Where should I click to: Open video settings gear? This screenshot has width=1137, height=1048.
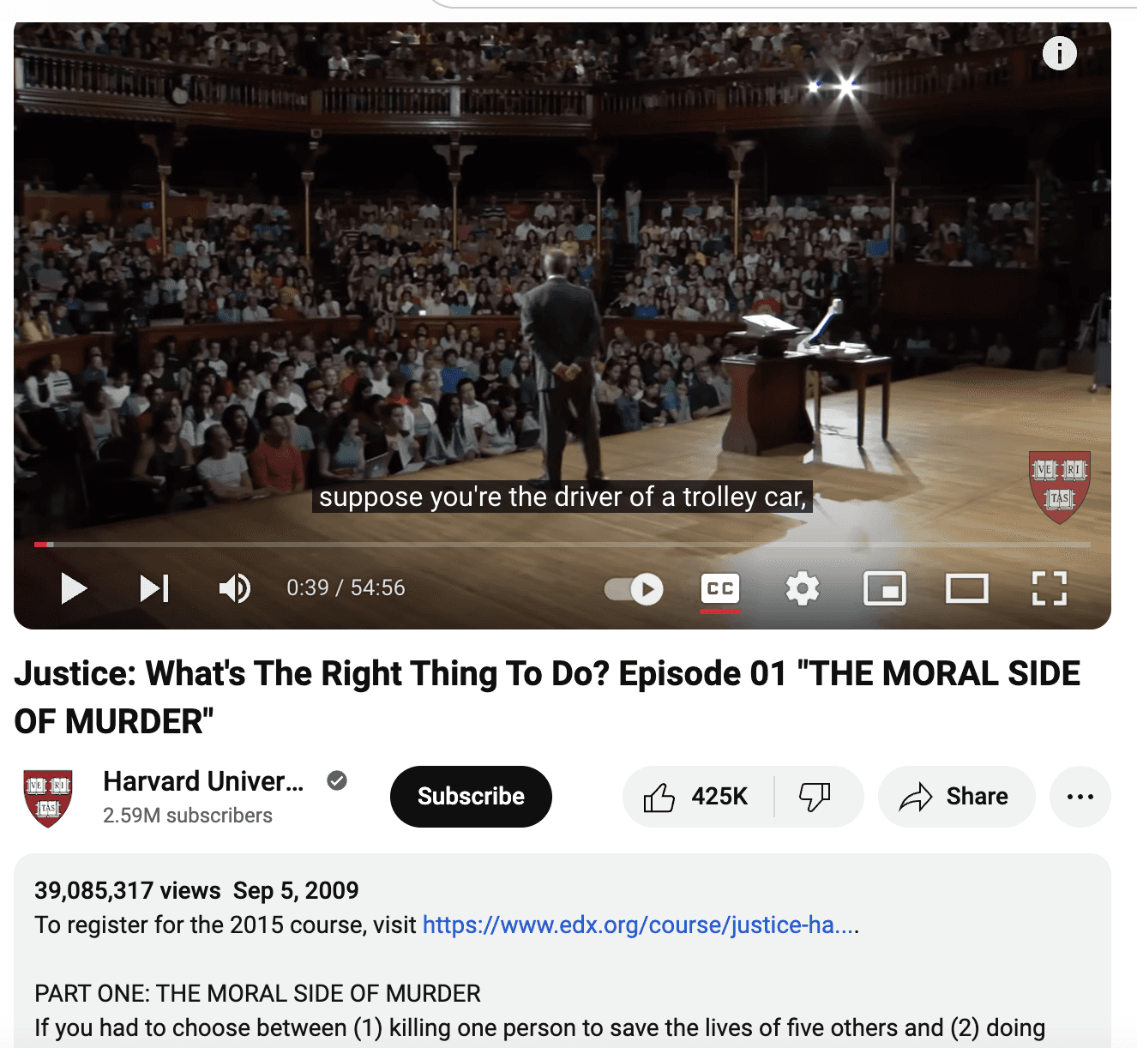[803, 589]
